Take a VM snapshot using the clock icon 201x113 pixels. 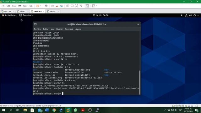click(52, 6)
